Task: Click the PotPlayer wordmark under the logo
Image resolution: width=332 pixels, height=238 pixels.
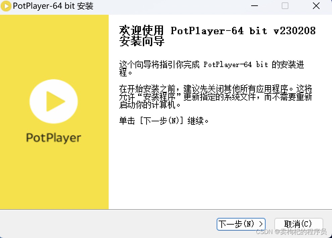Action: click(54, 138)
